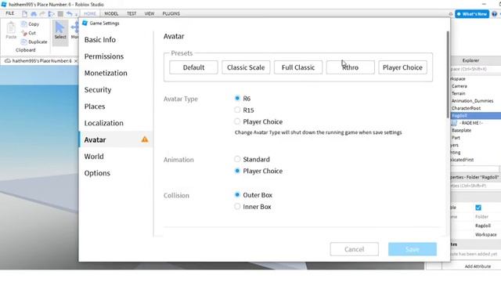
Task: Select Outer Box collision radio
Action: [237, 195]
